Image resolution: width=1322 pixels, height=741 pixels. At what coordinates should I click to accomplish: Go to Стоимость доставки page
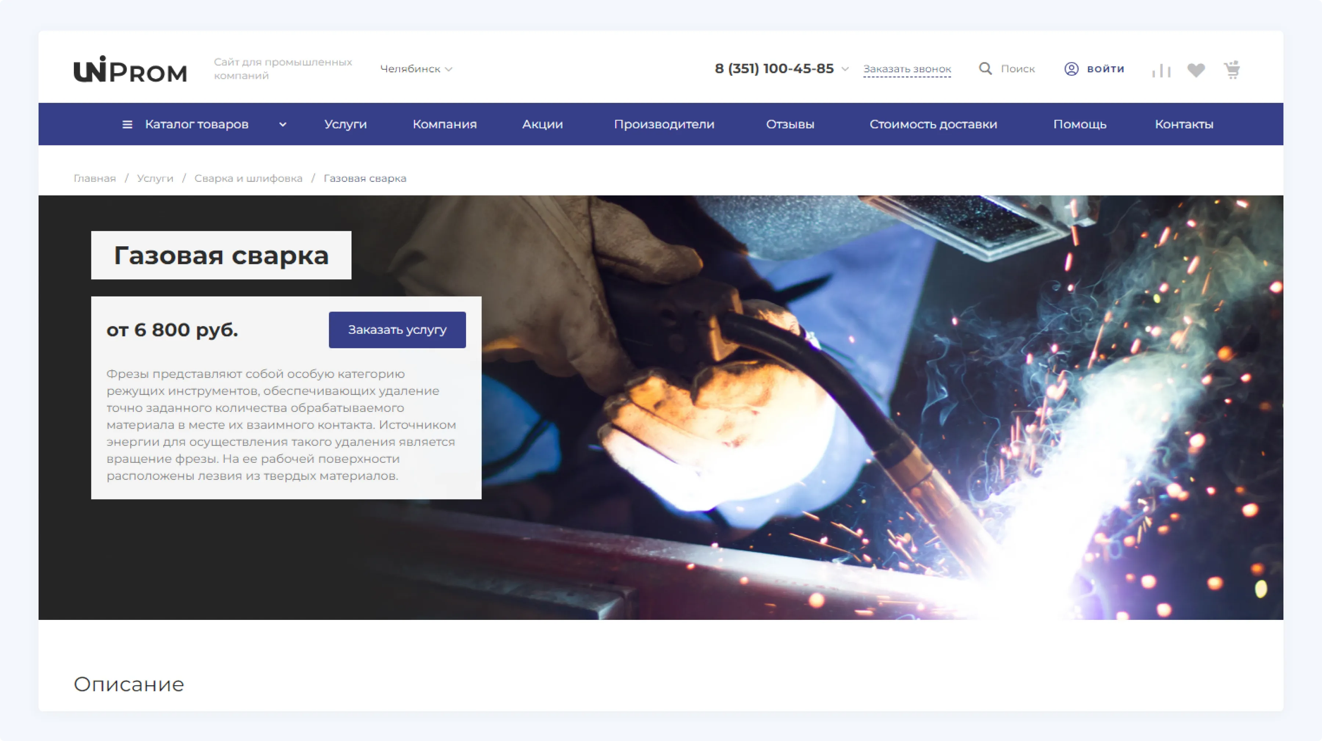click(933, 124)
